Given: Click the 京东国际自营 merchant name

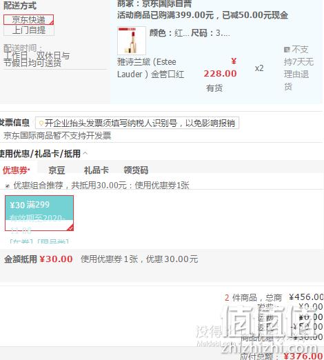Looking at the screenshot, I should (x=167, y=4).
